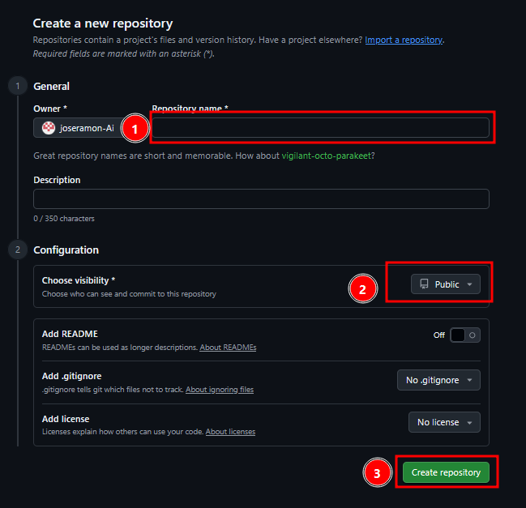Open the Public visibility dropdown
526x508 pixels.
pos(446,284)
